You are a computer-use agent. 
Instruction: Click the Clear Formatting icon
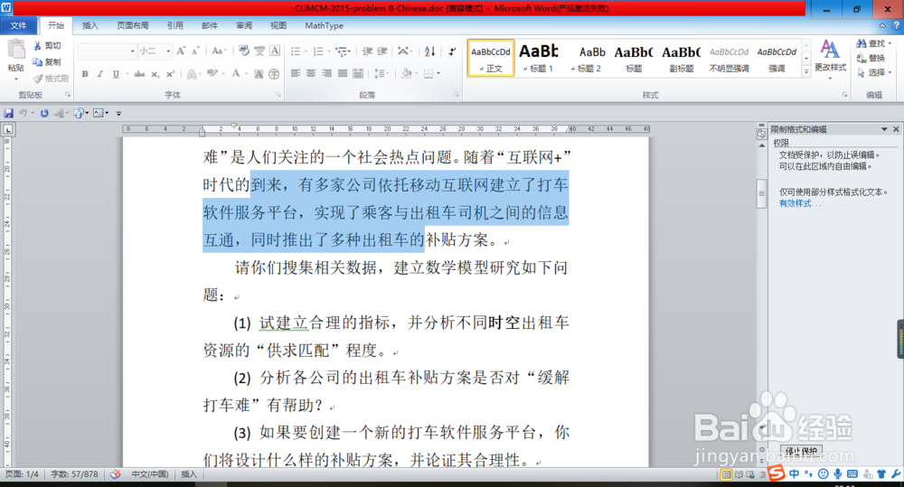[x=244, y=51]
